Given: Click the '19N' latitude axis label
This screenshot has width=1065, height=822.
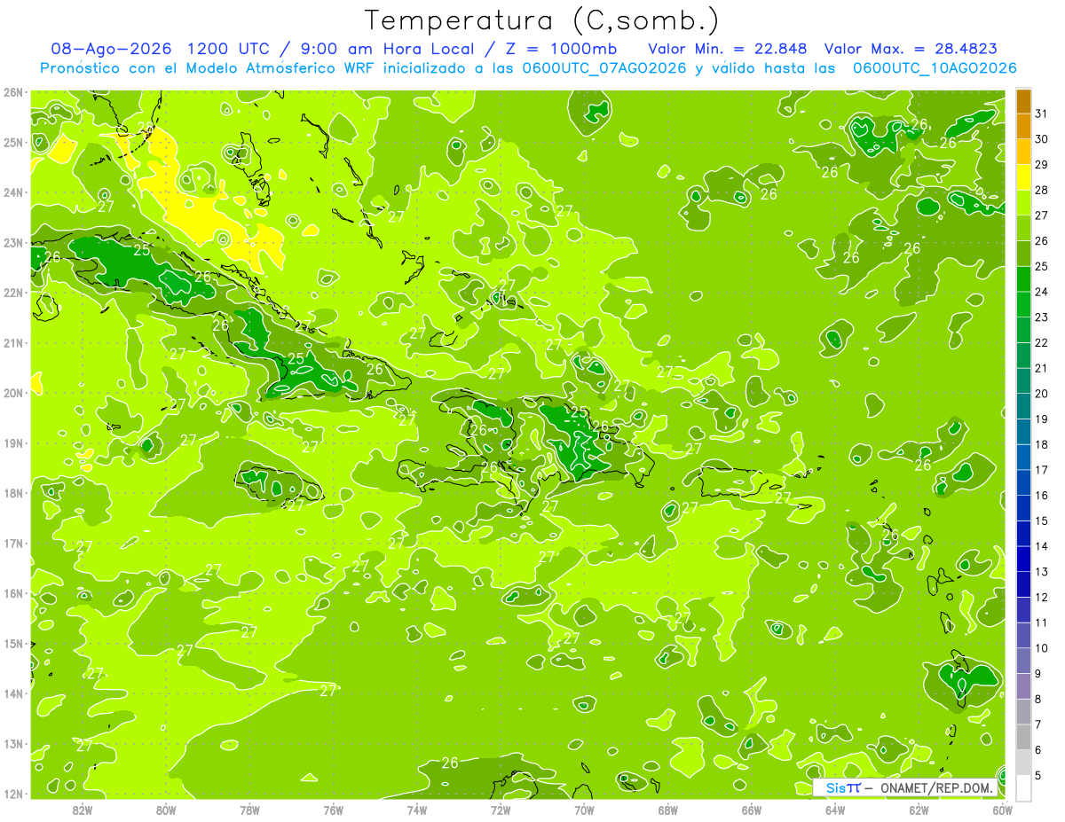Looking at the screenshot, I should [12, 443].
